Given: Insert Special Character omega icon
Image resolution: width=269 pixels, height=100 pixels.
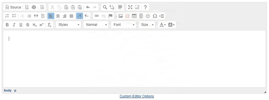Looking at the screenshot, I should 155,16.
